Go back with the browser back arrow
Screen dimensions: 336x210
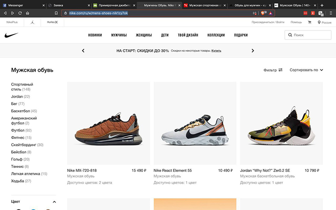[x=5, y=13]
